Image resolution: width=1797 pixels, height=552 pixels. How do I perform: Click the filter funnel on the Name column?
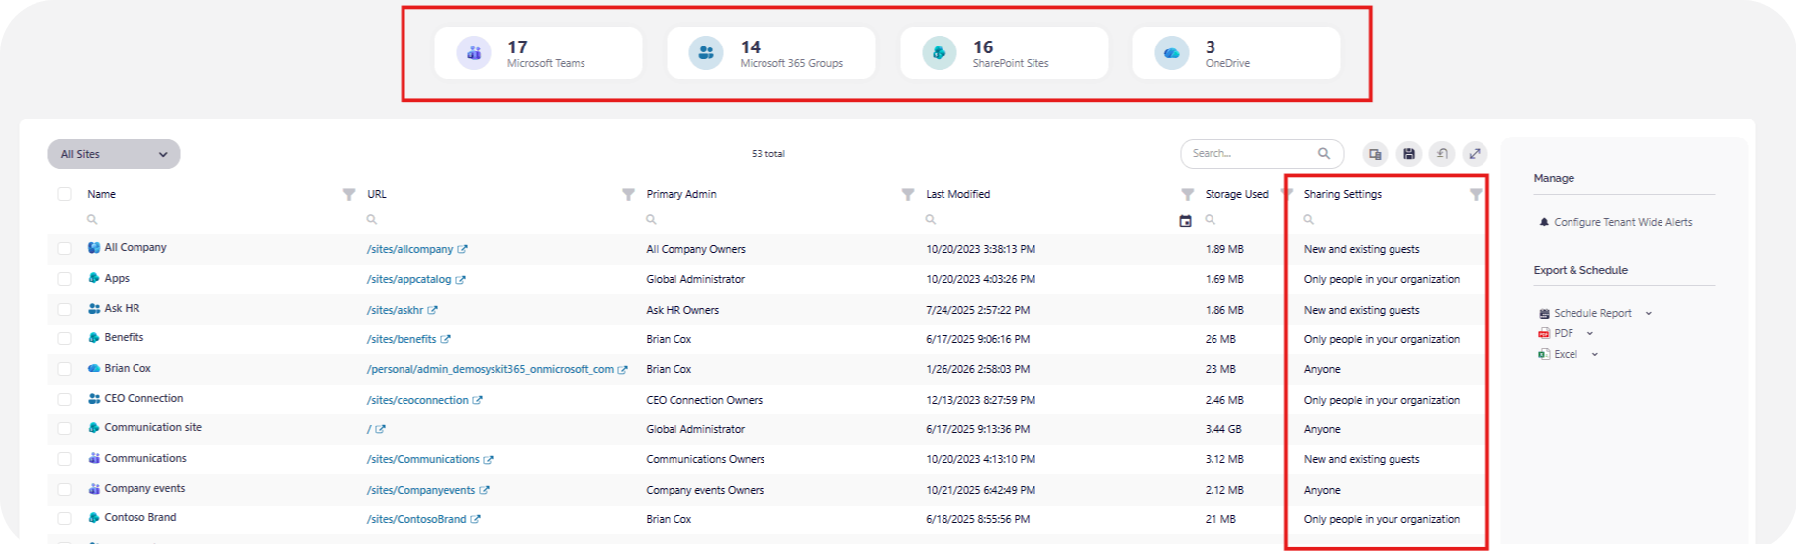[348, 195]
